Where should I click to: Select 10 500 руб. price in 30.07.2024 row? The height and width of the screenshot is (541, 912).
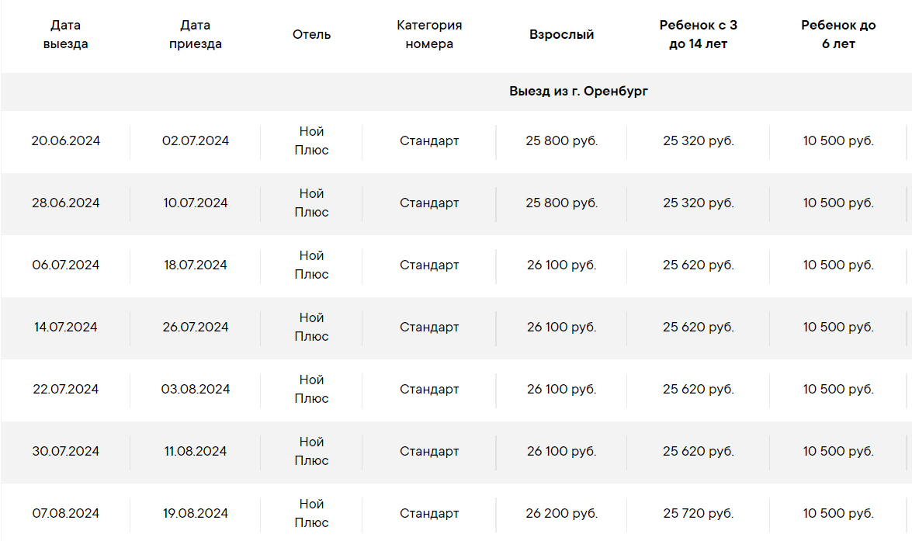(838, 452)
